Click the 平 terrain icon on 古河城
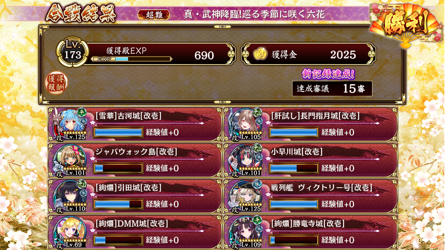The width and height of the screenshot is (445, 250). 82,112
